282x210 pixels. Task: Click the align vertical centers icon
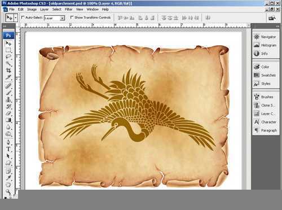click(x=126, y=18)
